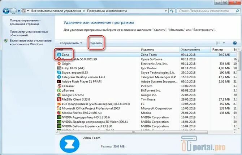Click the vertical scrollbar down arrow
This screenshot has height=155, width=242.
pos(239,128)
